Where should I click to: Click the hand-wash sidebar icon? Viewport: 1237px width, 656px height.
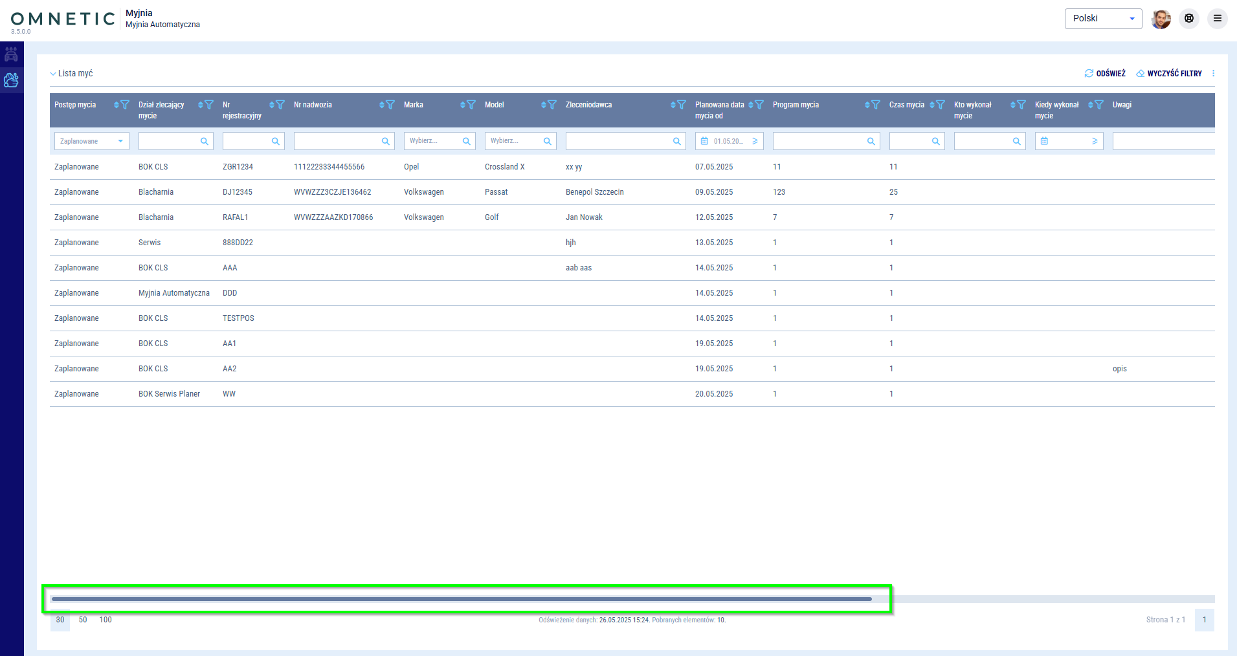(11, 80)
